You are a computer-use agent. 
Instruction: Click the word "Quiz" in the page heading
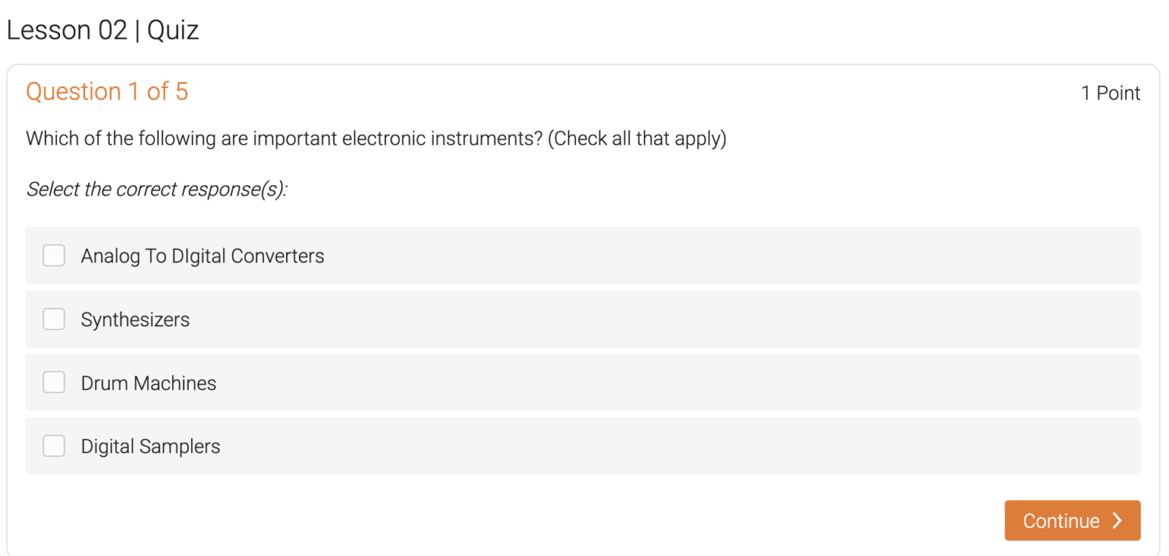[173, 30]
